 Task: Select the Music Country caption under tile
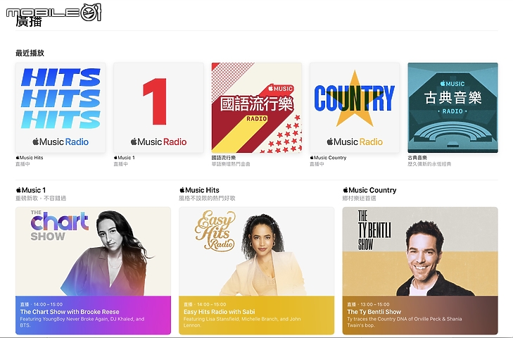[x=328, y=158]
